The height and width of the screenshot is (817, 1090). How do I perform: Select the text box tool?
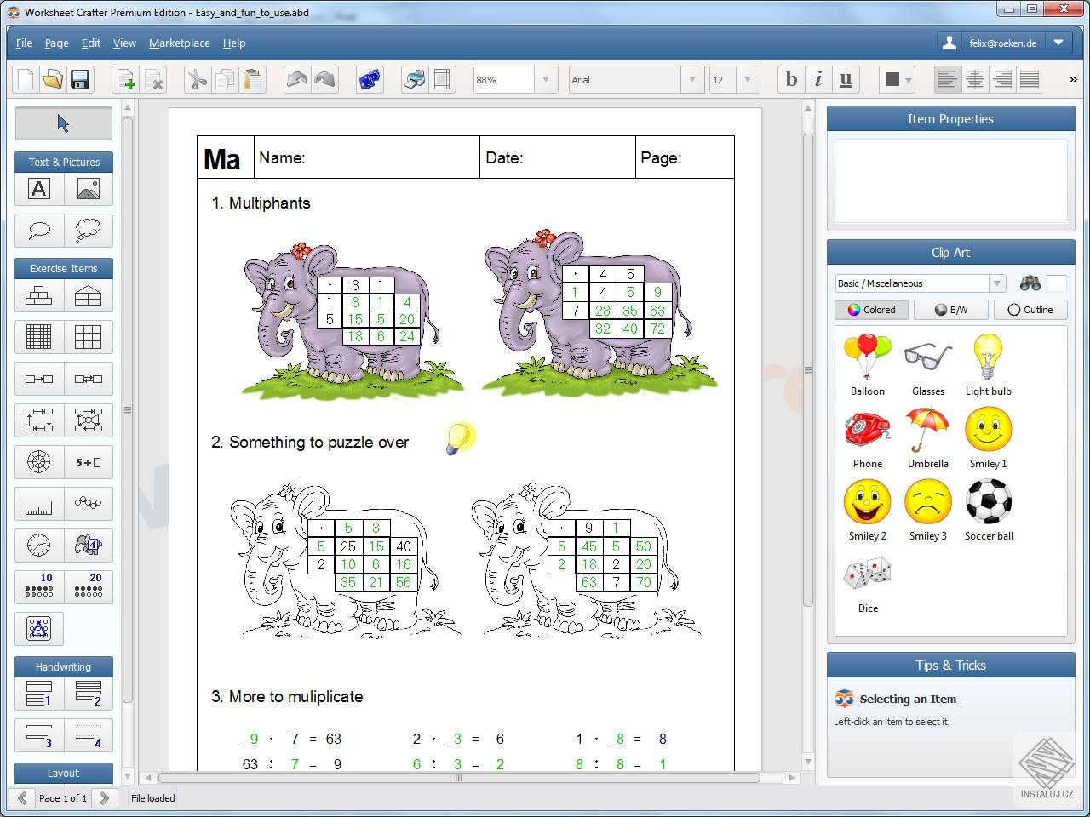click(38, 189)
